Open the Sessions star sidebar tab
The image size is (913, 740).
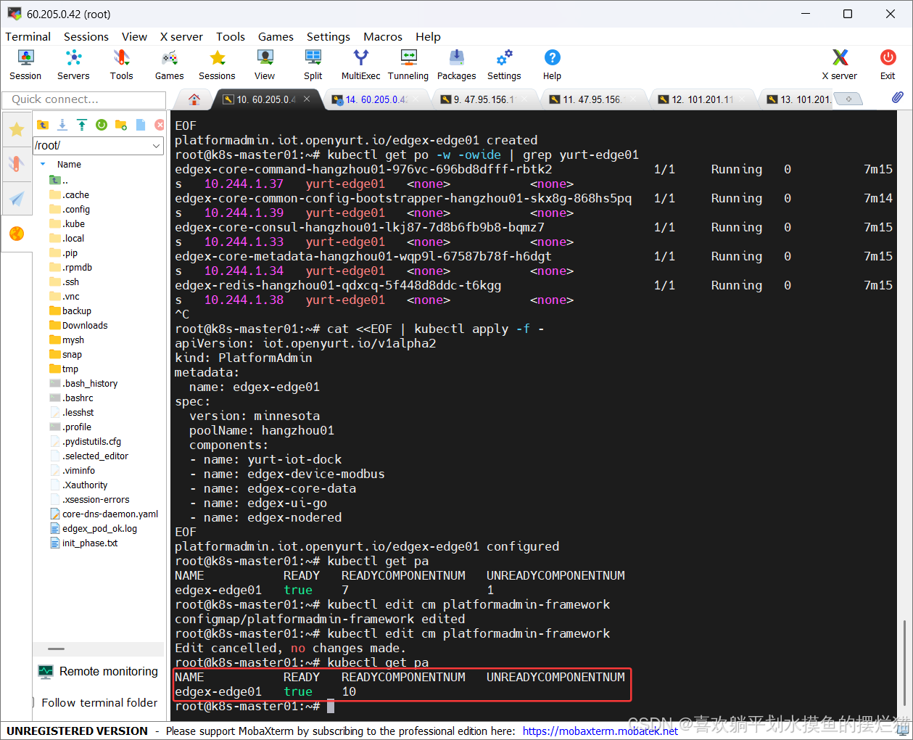(17, 130)
